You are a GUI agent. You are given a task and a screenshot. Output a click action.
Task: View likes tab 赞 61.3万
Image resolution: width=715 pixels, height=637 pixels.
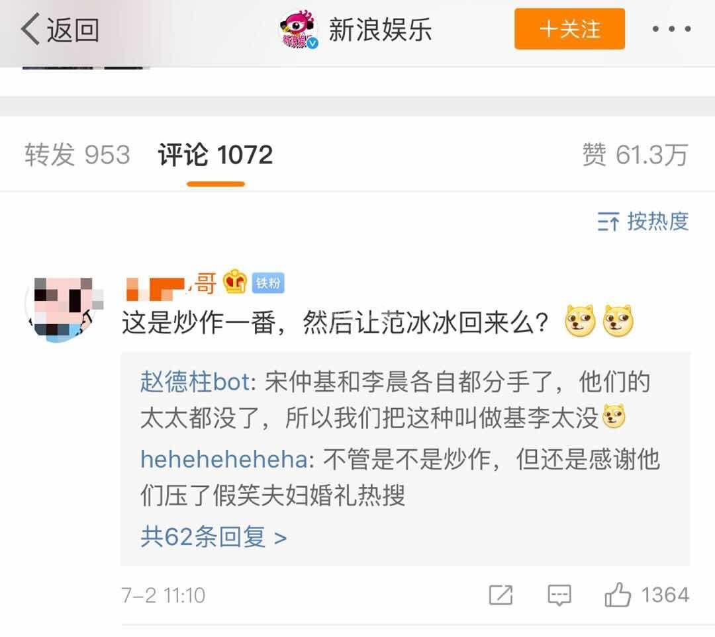pyautogui.click(x=635, y=155)
